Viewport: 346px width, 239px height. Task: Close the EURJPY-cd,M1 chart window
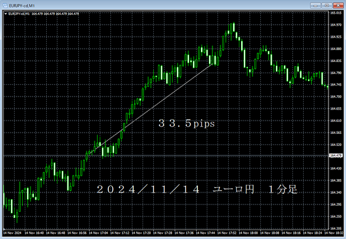click(x=338, y=5)
